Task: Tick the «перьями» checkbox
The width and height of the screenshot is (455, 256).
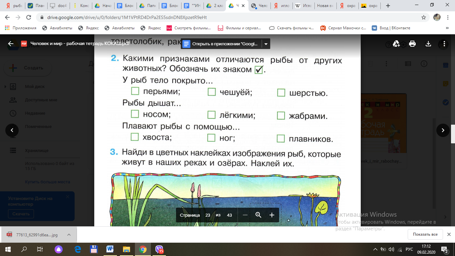Action: click(135, 91)
